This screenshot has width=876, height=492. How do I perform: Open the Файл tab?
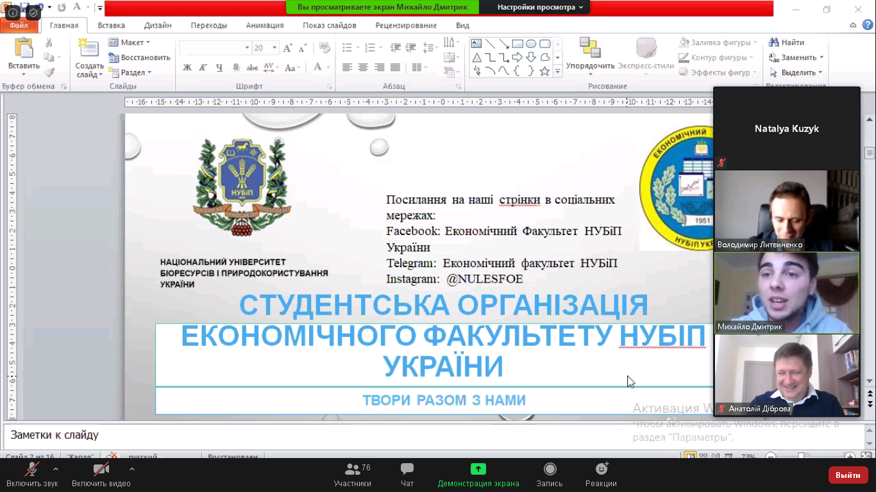coord(19,26)
